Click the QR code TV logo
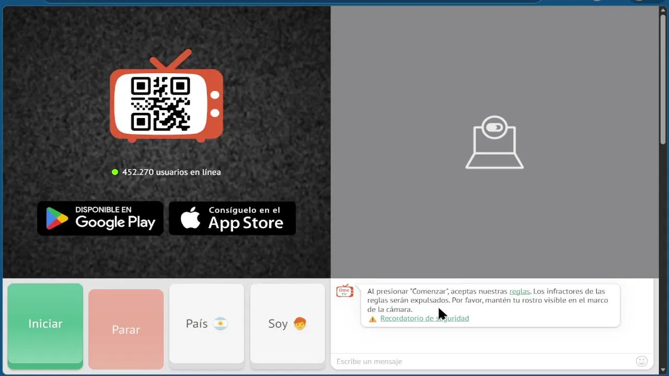Image resolution: width=669 pixels, height=376 pixels. 167,97
